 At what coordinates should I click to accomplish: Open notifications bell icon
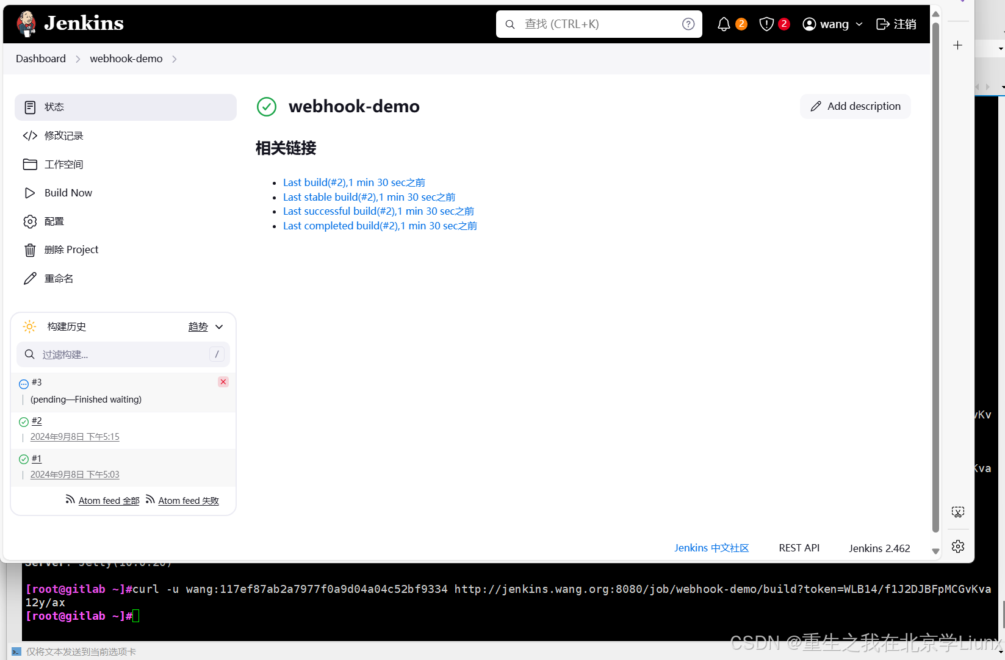tap(724, 24)
